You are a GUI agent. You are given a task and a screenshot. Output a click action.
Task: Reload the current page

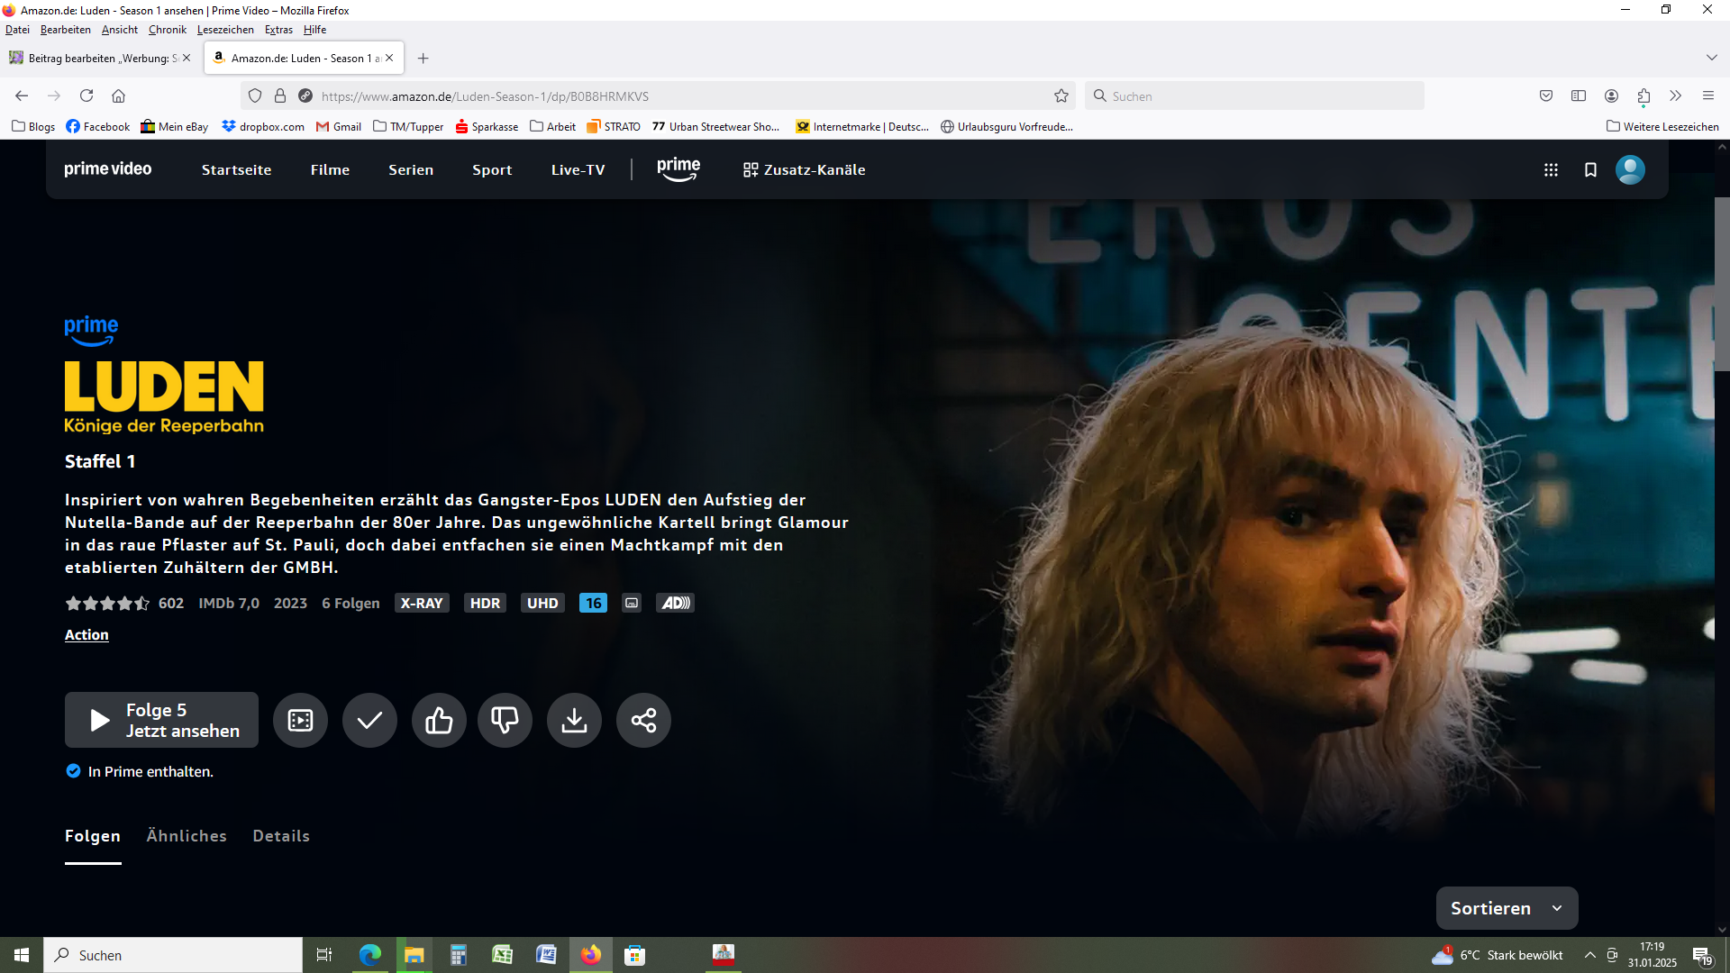86,95
